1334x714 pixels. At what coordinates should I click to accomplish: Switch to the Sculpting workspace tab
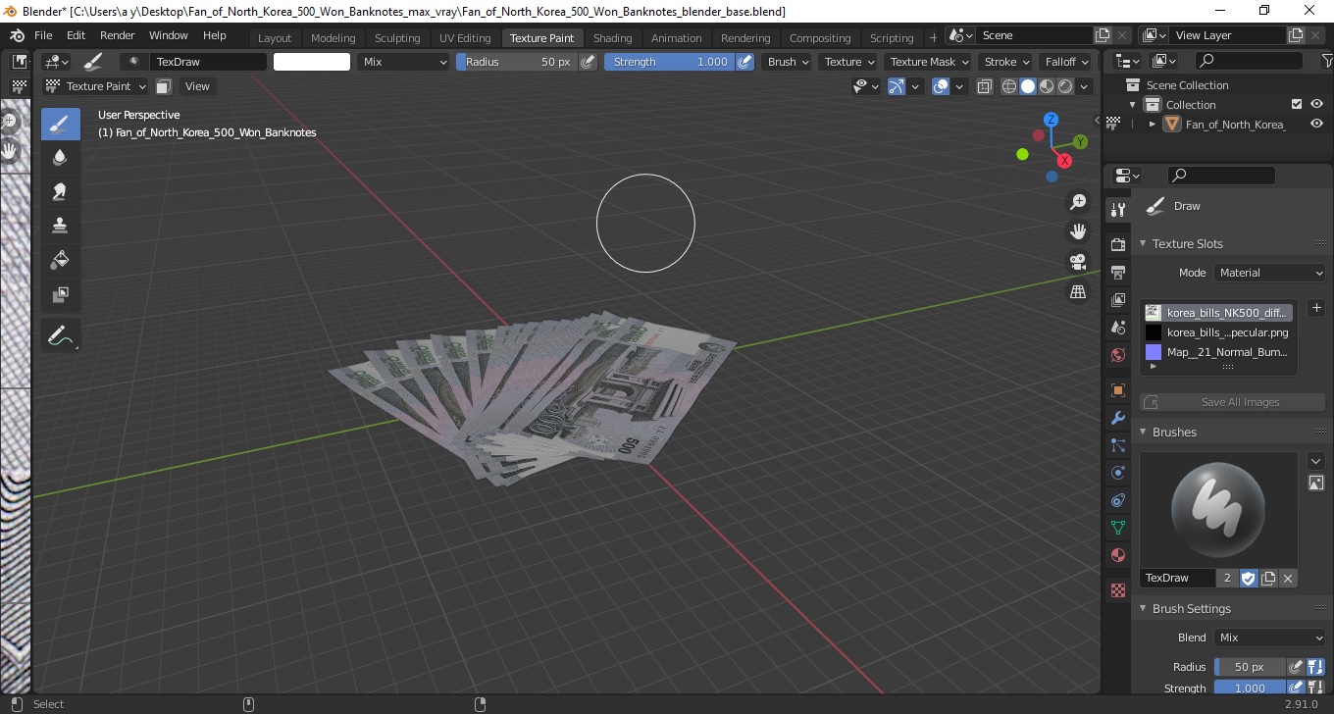coord(397,38)
